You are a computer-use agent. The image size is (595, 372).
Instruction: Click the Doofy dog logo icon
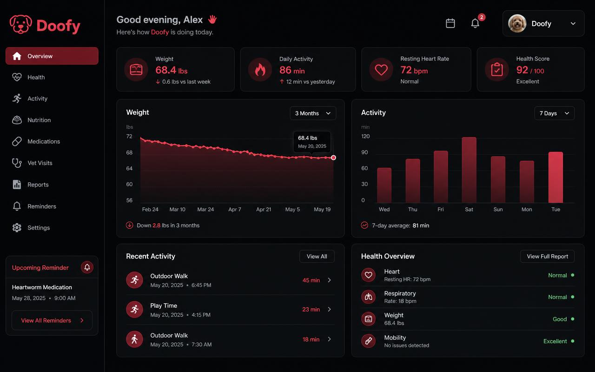21,25
